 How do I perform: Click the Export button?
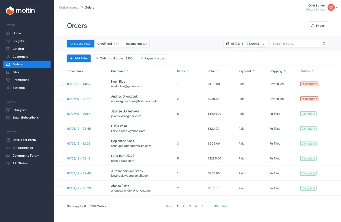(x=318, y=26)
